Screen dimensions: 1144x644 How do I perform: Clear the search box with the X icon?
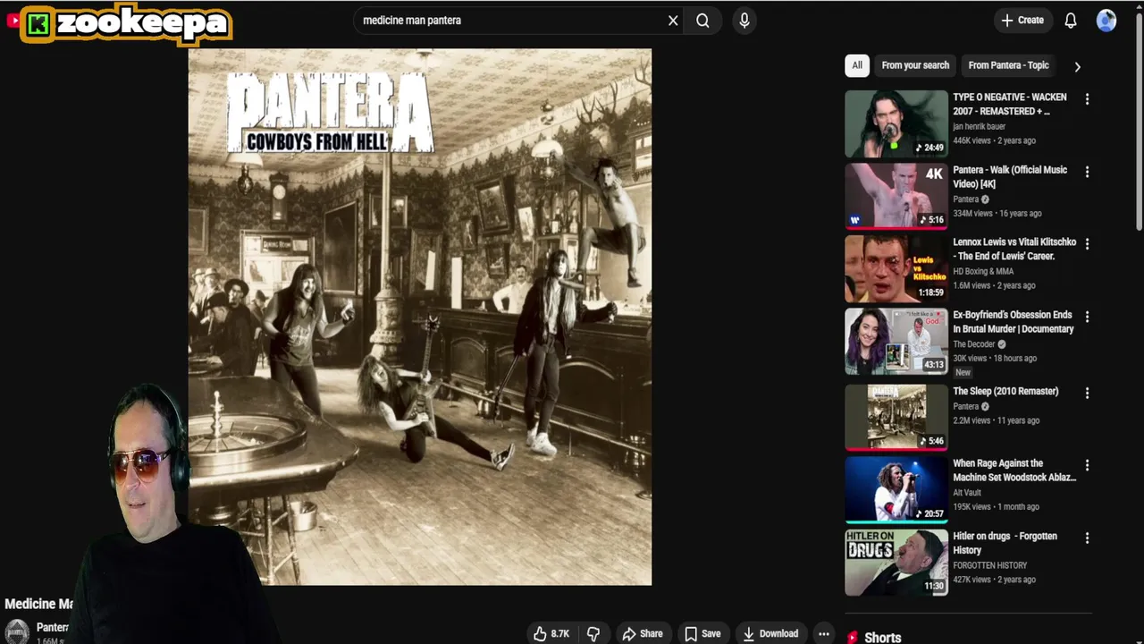point(673,21)
